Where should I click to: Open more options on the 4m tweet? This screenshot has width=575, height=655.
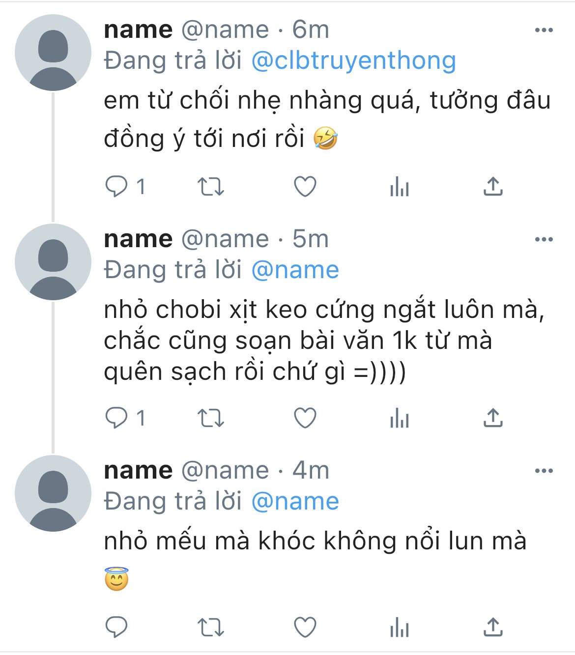click(x=544, y=471)
